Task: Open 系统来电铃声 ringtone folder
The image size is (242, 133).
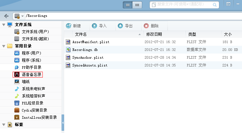Action: [33, 89]
